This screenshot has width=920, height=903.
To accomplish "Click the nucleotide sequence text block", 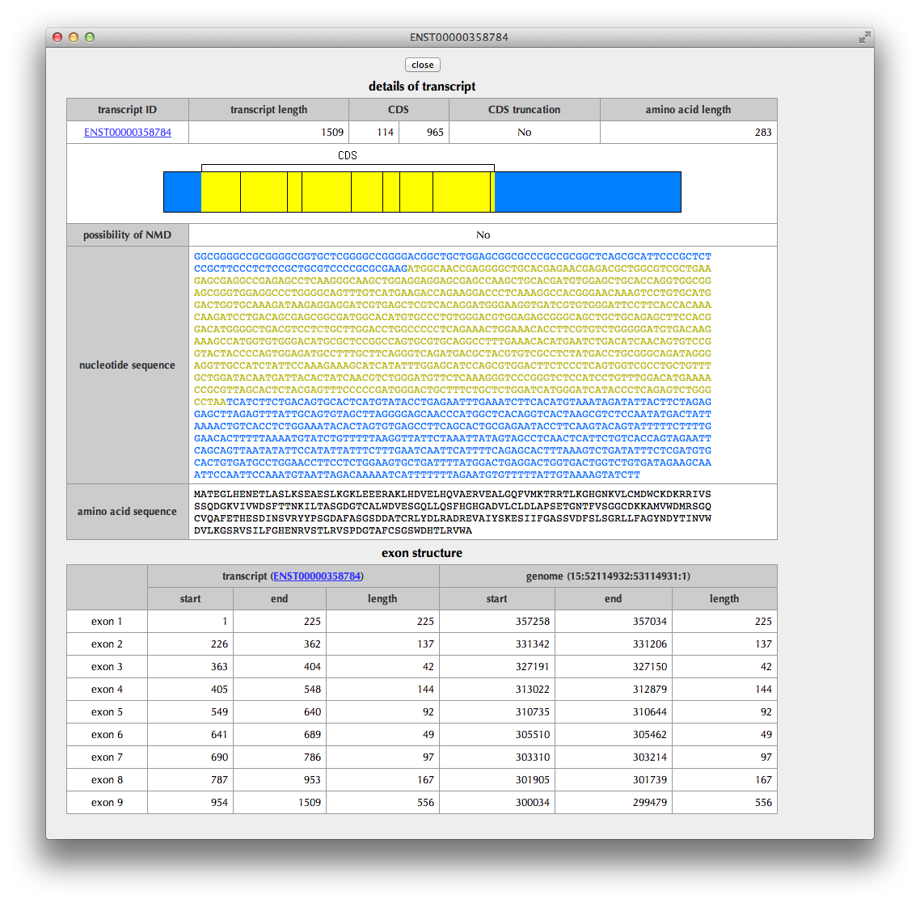I will [x=453, y=365].
